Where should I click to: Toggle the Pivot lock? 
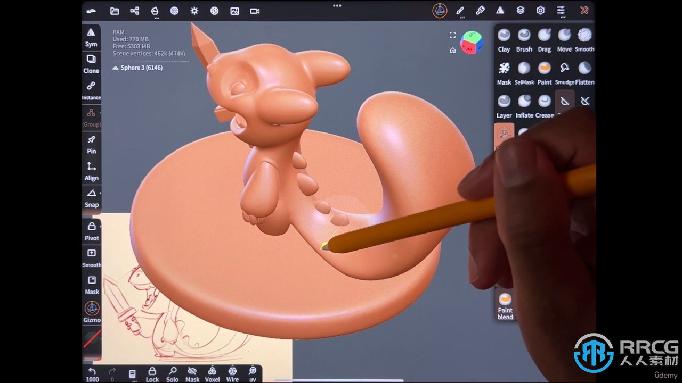[92, 231]
